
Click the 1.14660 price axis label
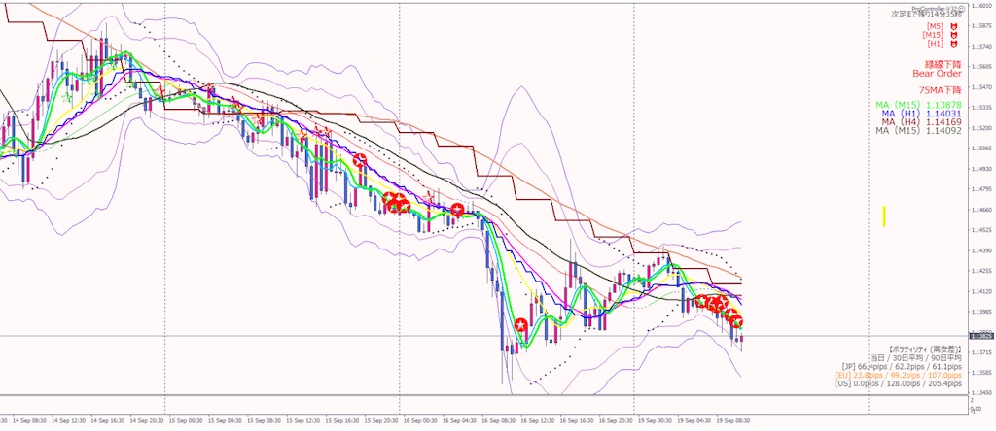pyautogui.click(x=981, y=210)
